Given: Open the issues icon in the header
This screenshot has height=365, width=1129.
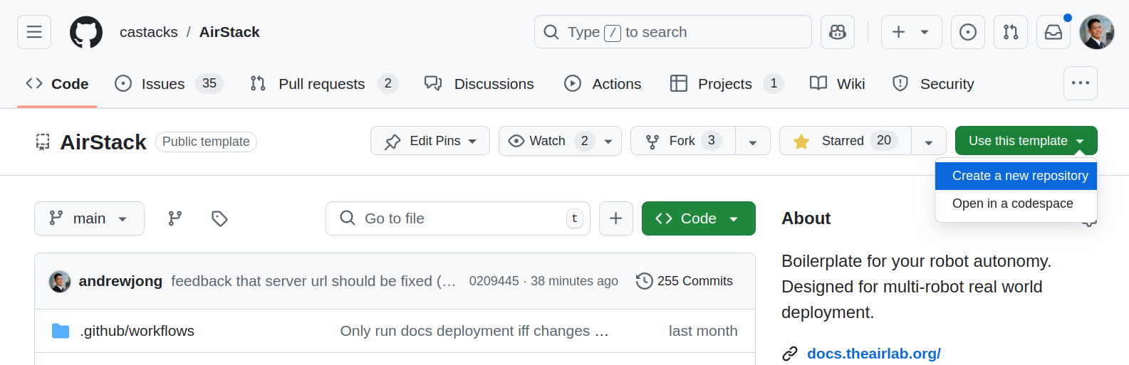Looking at the screenshot, I should pos(967,32).
